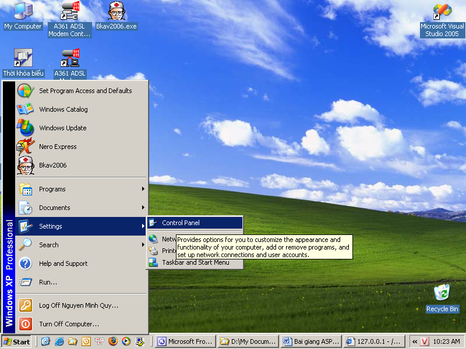The width and height of the screenshot is (466, 349).
Task: Click Turn Off Computer…
Action: [x=82, y=324]
